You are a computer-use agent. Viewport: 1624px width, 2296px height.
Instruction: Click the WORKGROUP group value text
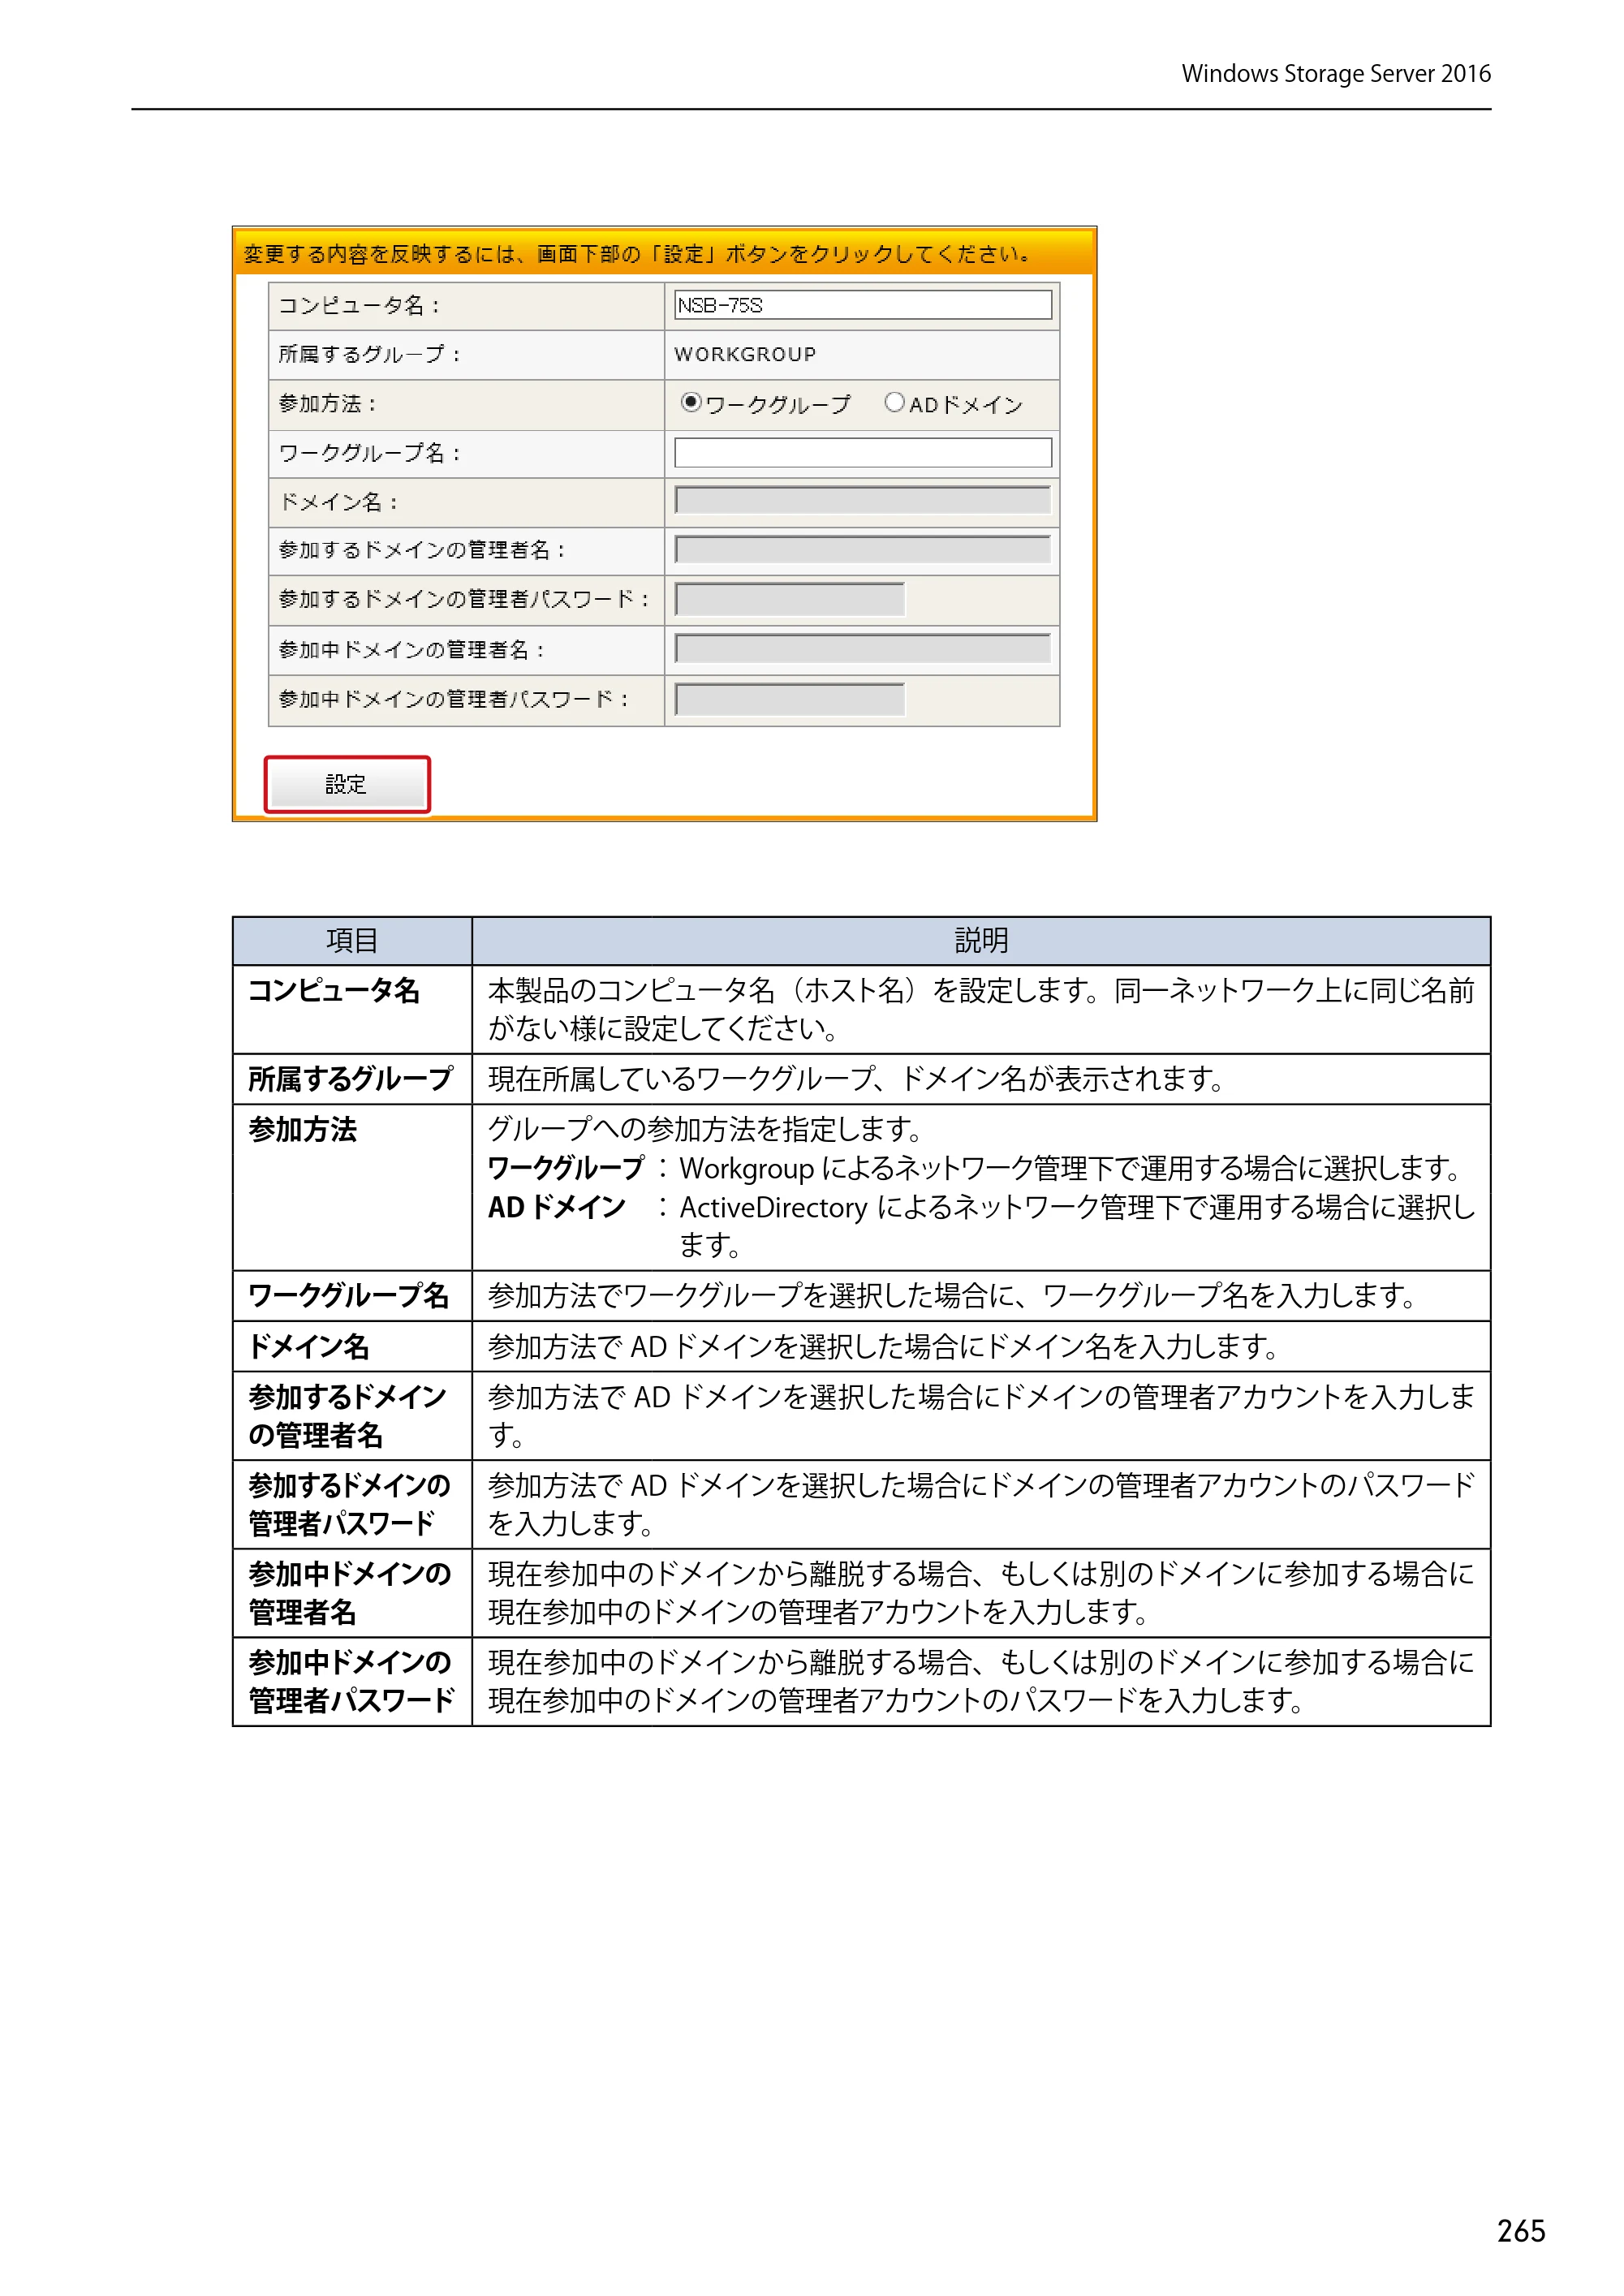click(x=745, y=354)
